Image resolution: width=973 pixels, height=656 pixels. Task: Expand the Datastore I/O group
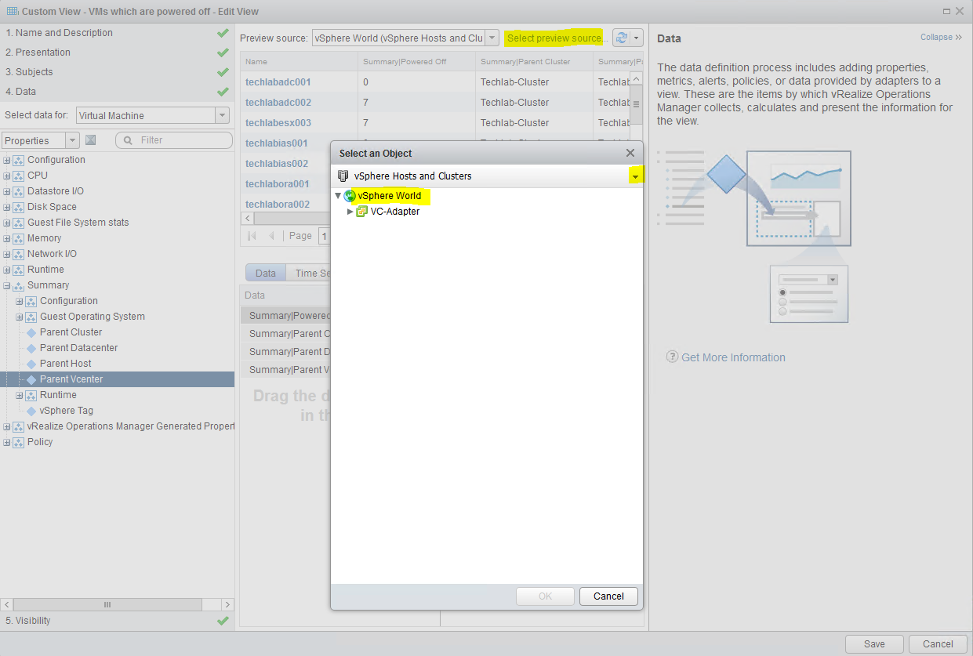[6, 191]
